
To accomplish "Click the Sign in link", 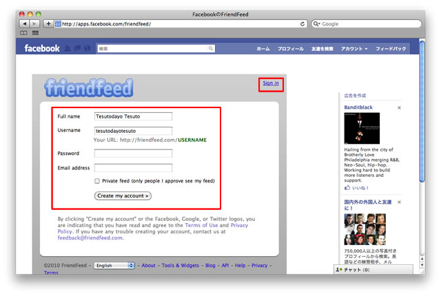I will (271, 83).
